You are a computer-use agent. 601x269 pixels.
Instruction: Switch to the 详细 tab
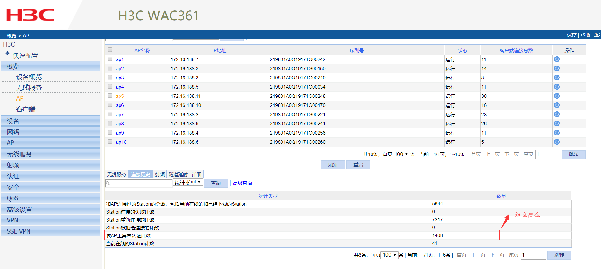[x=197, y=174]
